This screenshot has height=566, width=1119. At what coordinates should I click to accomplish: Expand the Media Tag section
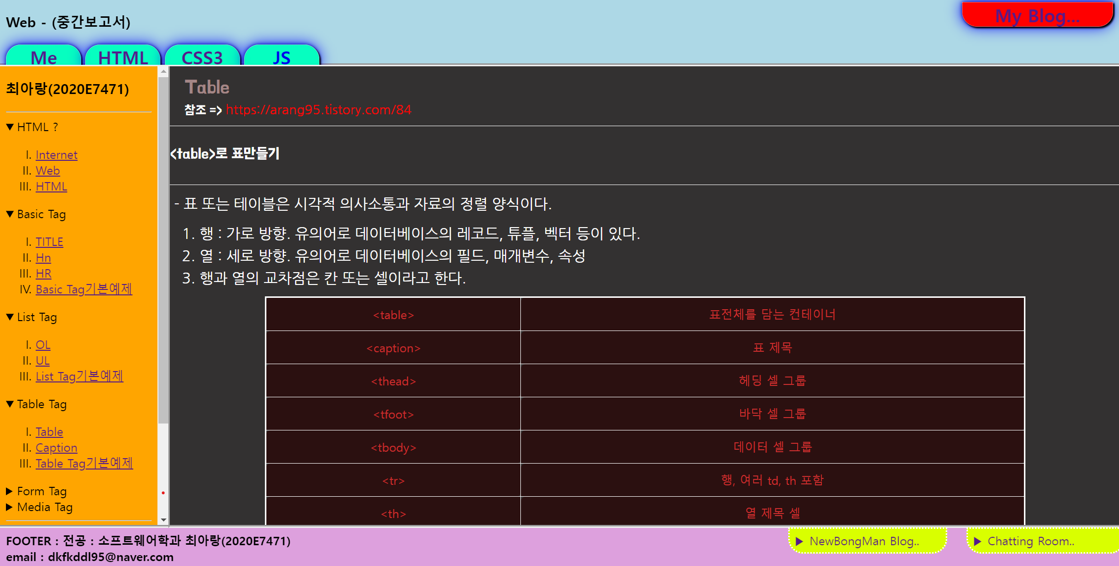tap(9, 507)
